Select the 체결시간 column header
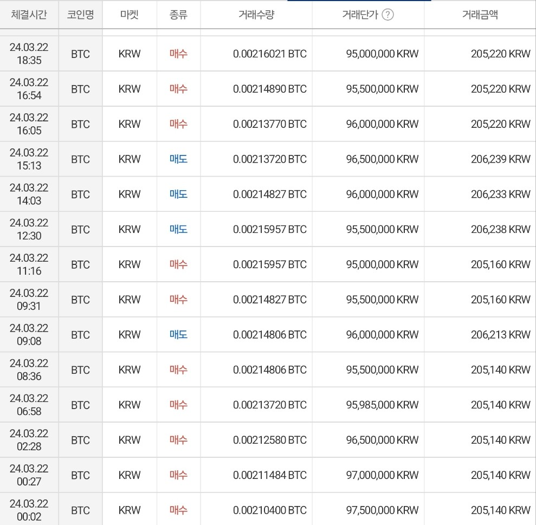The width and height of the screenshot is (536, 525). [x=29, y=15]
